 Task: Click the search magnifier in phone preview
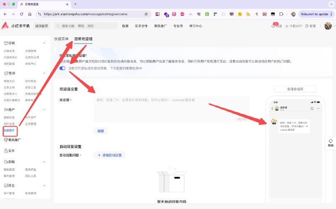[312, 108]
